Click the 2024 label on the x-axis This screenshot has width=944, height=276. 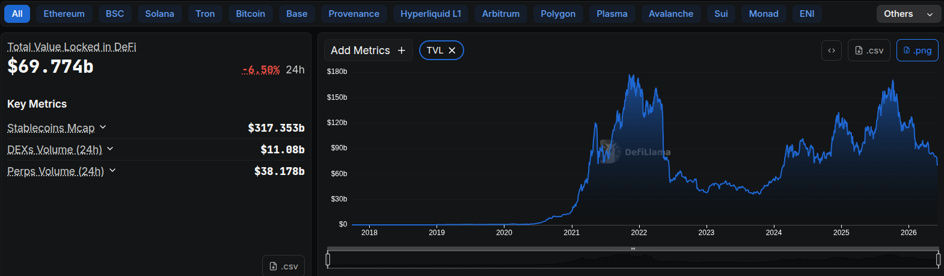tap(774, 233)
